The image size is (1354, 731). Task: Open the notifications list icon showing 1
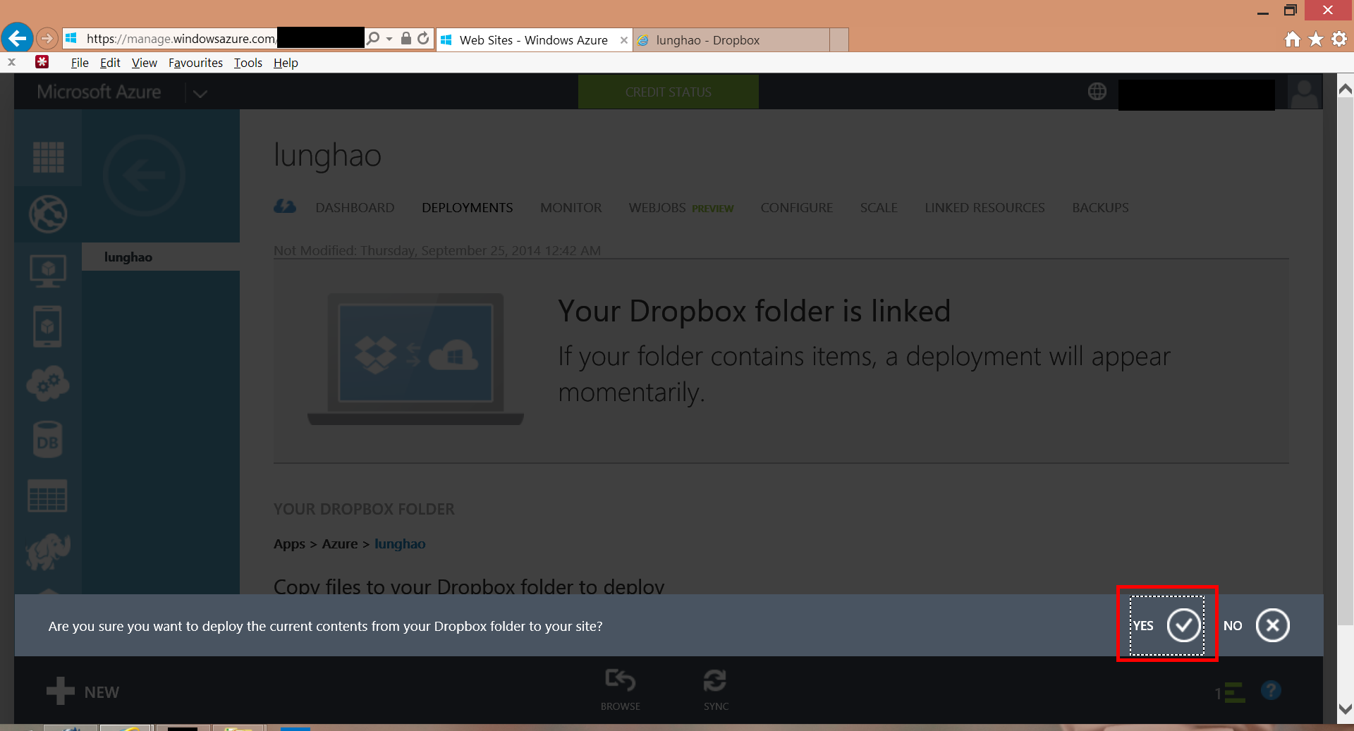[x=1230, y=692]
